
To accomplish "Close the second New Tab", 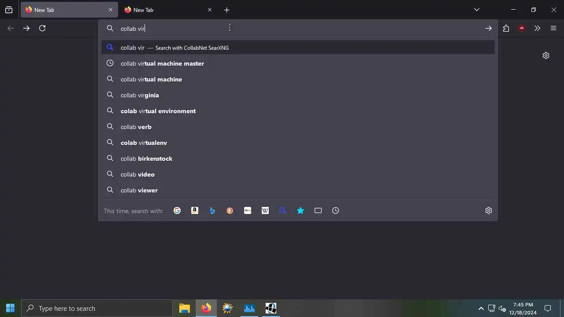I will [x=210, y=10].
